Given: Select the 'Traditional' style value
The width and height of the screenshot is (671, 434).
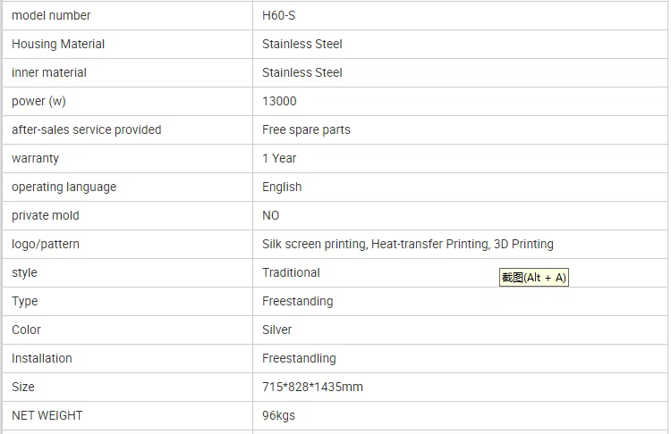Looking at the screenshot, I should coord(291,272).
